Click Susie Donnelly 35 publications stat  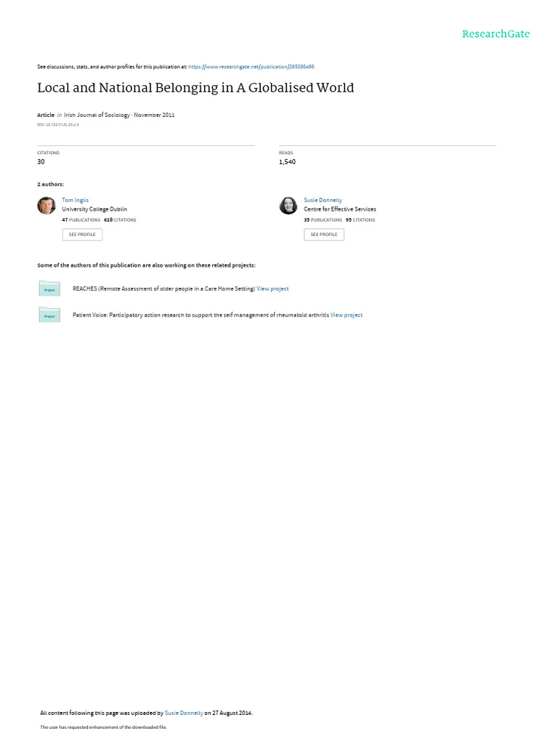(323, 219)
